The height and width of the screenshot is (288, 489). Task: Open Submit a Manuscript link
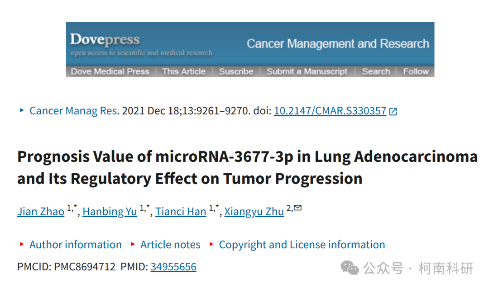click(x=307, y=71)
